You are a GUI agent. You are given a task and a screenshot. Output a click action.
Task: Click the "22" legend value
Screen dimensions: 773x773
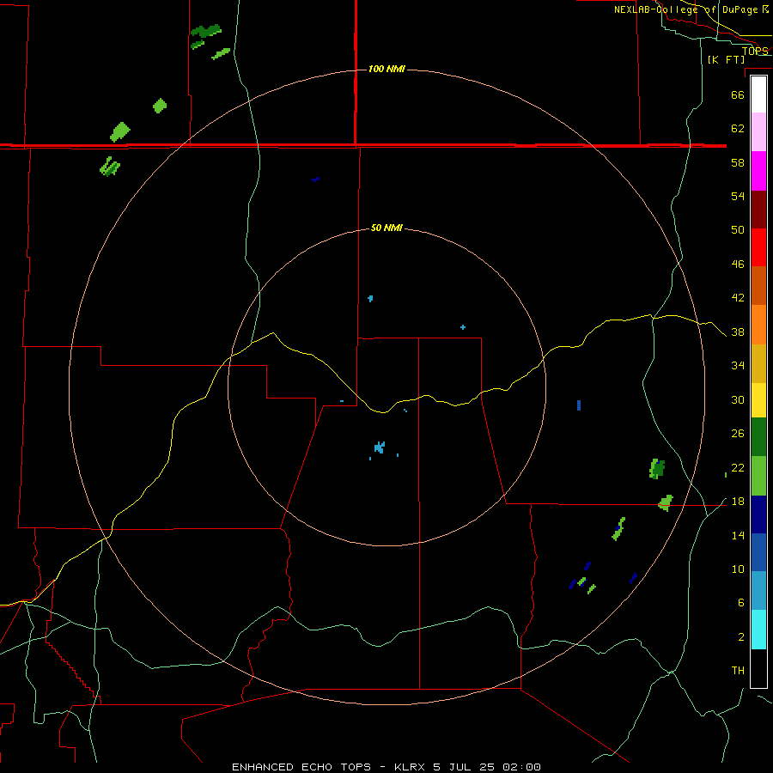[738, 467]
